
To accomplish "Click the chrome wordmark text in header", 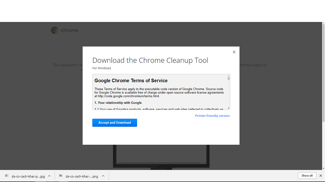I will coord(69,30).
